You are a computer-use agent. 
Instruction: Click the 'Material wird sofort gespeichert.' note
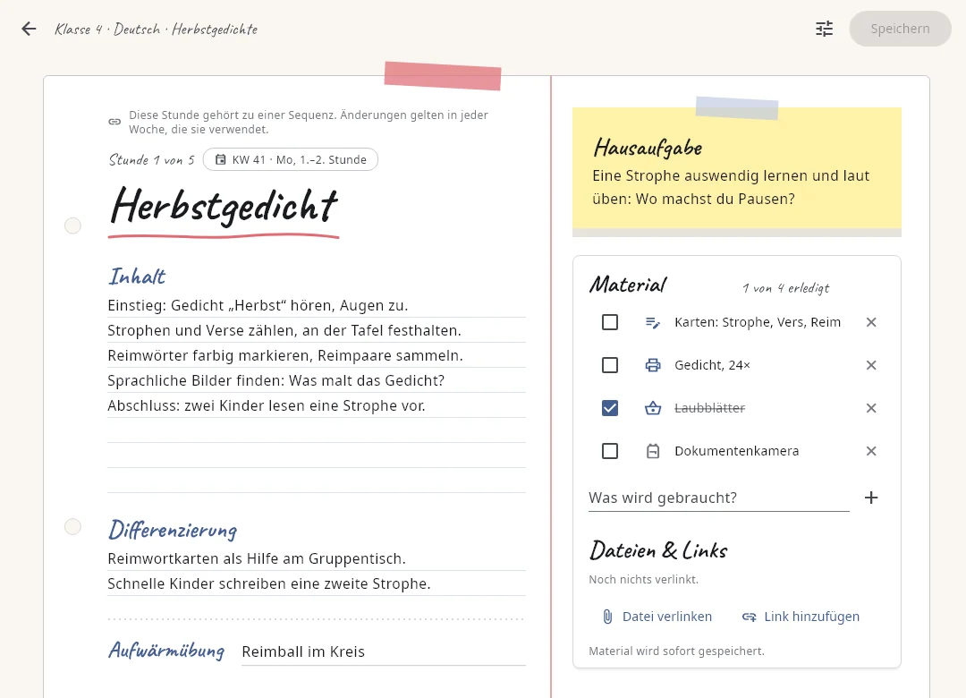point(676,651)
